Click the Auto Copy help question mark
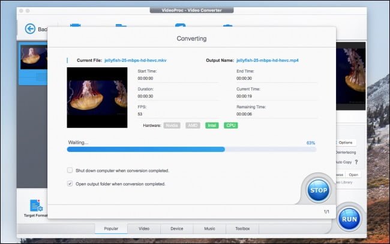This screenshot has height=244, width=390. tap(356, 162)
